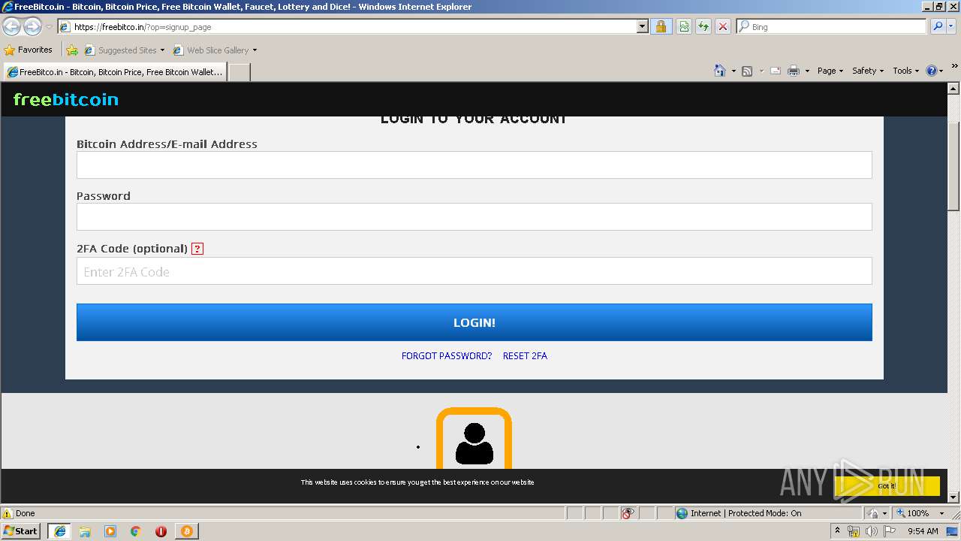Screen dimensions: 961x541
Task: Click the Add to Favorites Bar icon
Action: 72,50
